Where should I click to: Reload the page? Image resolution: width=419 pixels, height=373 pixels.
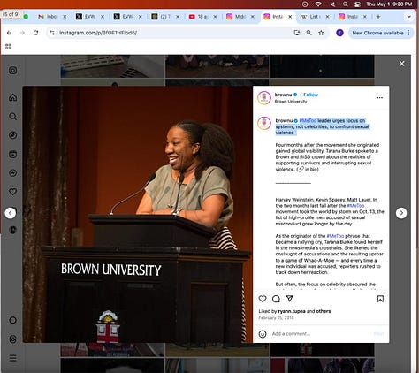click(36, 33)
